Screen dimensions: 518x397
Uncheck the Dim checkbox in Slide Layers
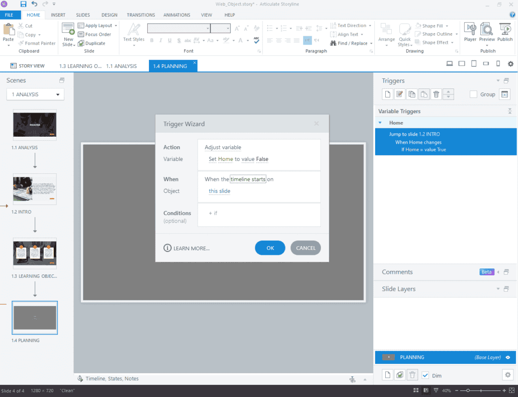click(x=425, y=375)
